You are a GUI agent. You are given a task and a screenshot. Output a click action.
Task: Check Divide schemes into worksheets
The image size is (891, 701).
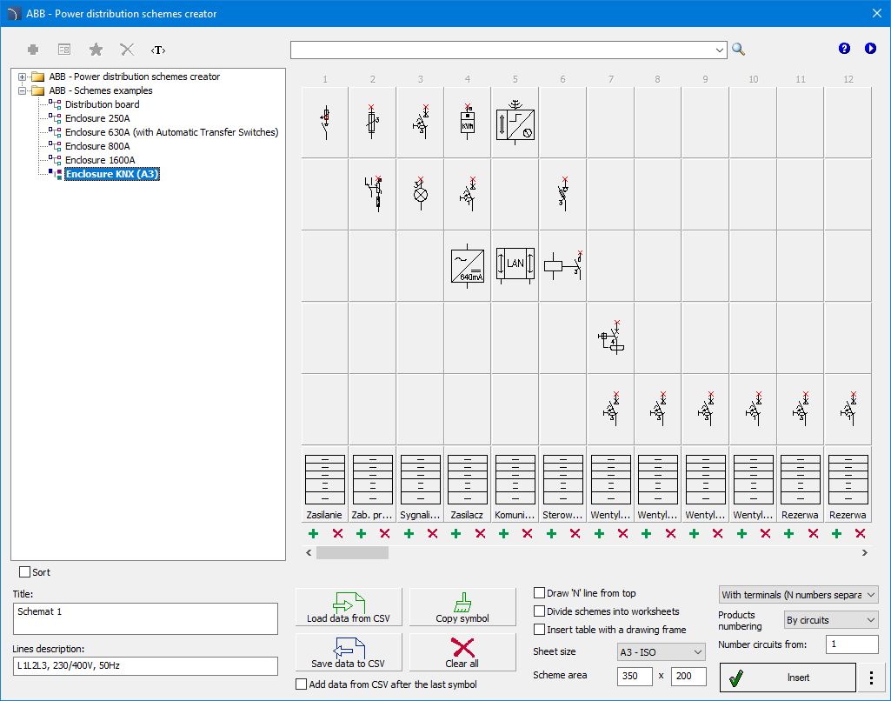coord(539,611)
